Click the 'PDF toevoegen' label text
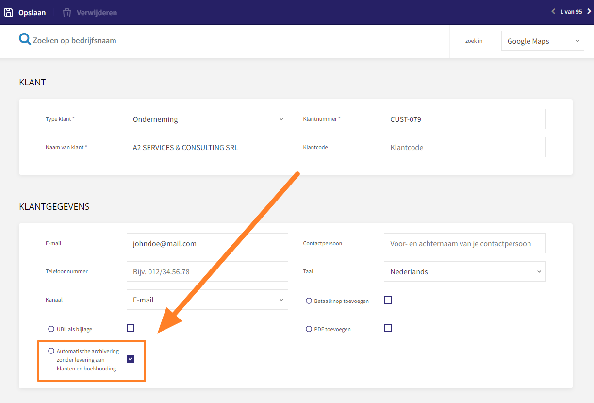This screenshot has width=594, height=403. coord(332,329)
